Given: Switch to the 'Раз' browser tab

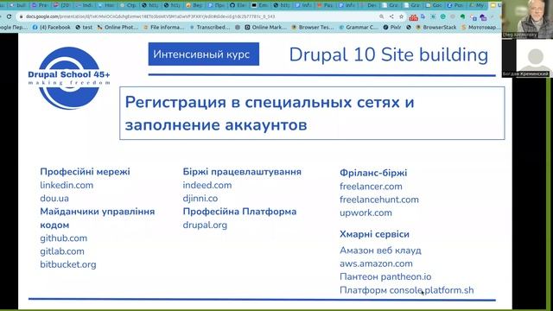Looking at the screenshot, I should click(x=325, y=5).
